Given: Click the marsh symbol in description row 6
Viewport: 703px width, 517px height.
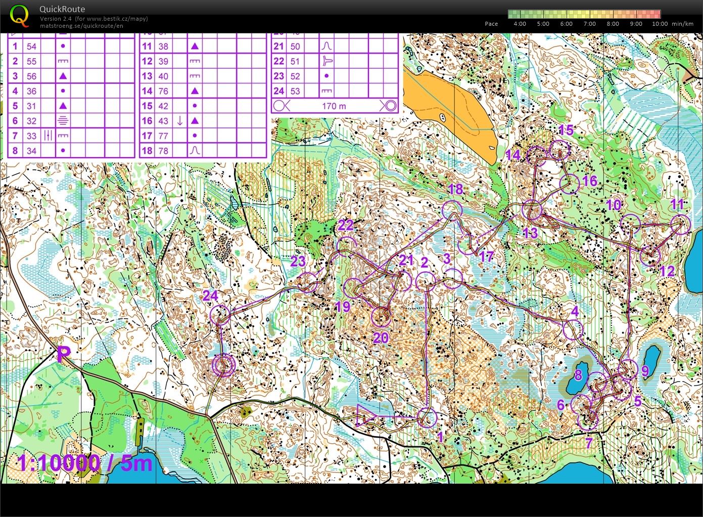Looking at the screenshot, I should point(63,121).
